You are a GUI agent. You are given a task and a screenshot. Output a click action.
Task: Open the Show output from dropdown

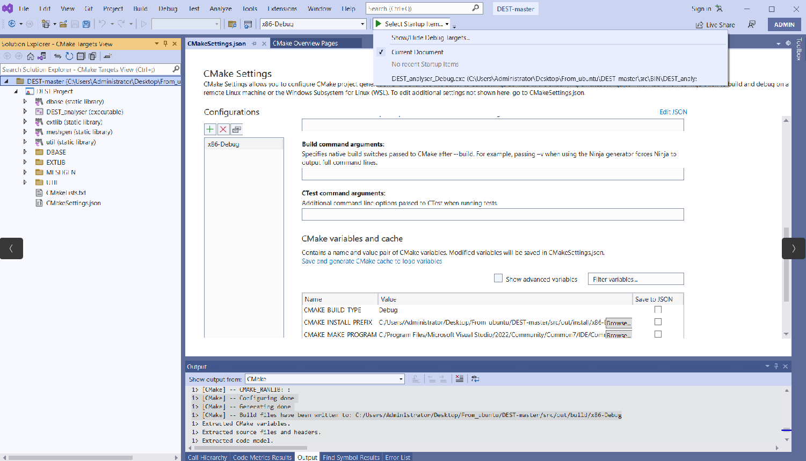(324, 379)
